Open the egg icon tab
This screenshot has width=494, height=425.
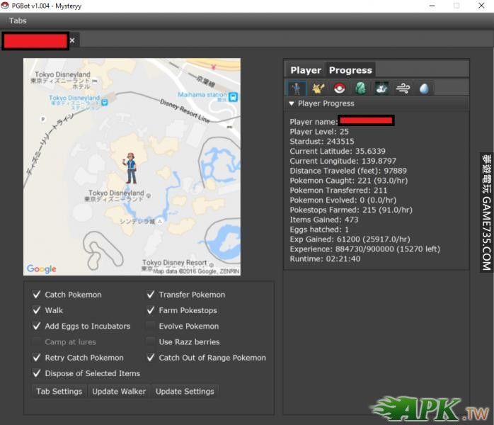(423, 89)
